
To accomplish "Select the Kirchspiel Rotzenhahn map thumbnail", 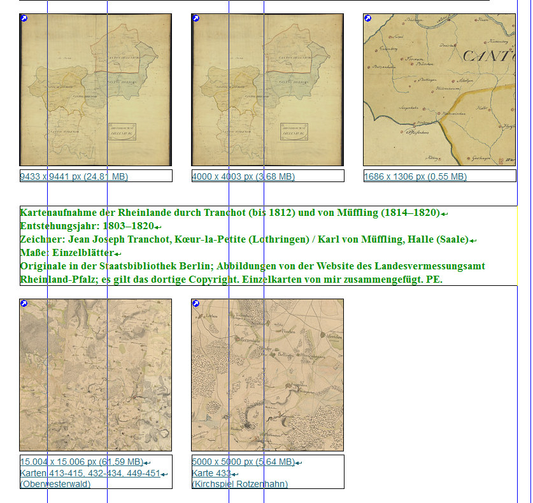I will 267,376.
